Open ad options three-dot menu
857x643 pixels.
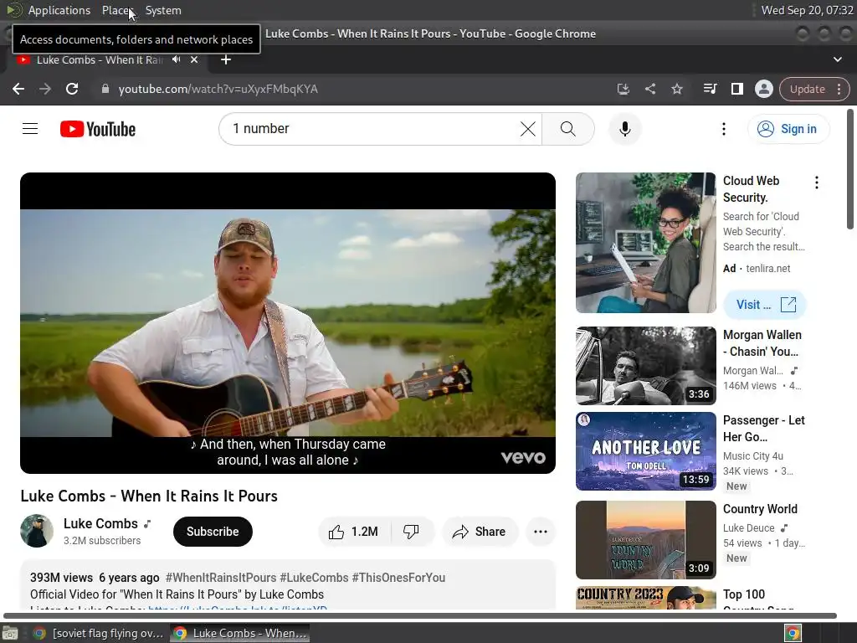coord(817,183)
